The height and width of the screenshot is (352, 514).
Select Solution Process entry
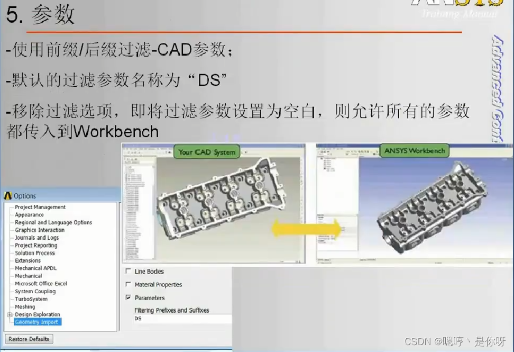tap(35, 253)
